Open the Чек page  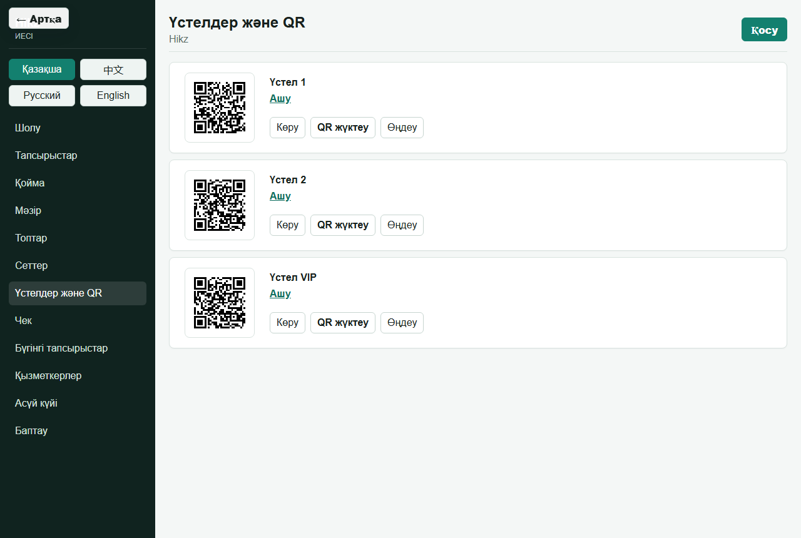click(78, 321)
